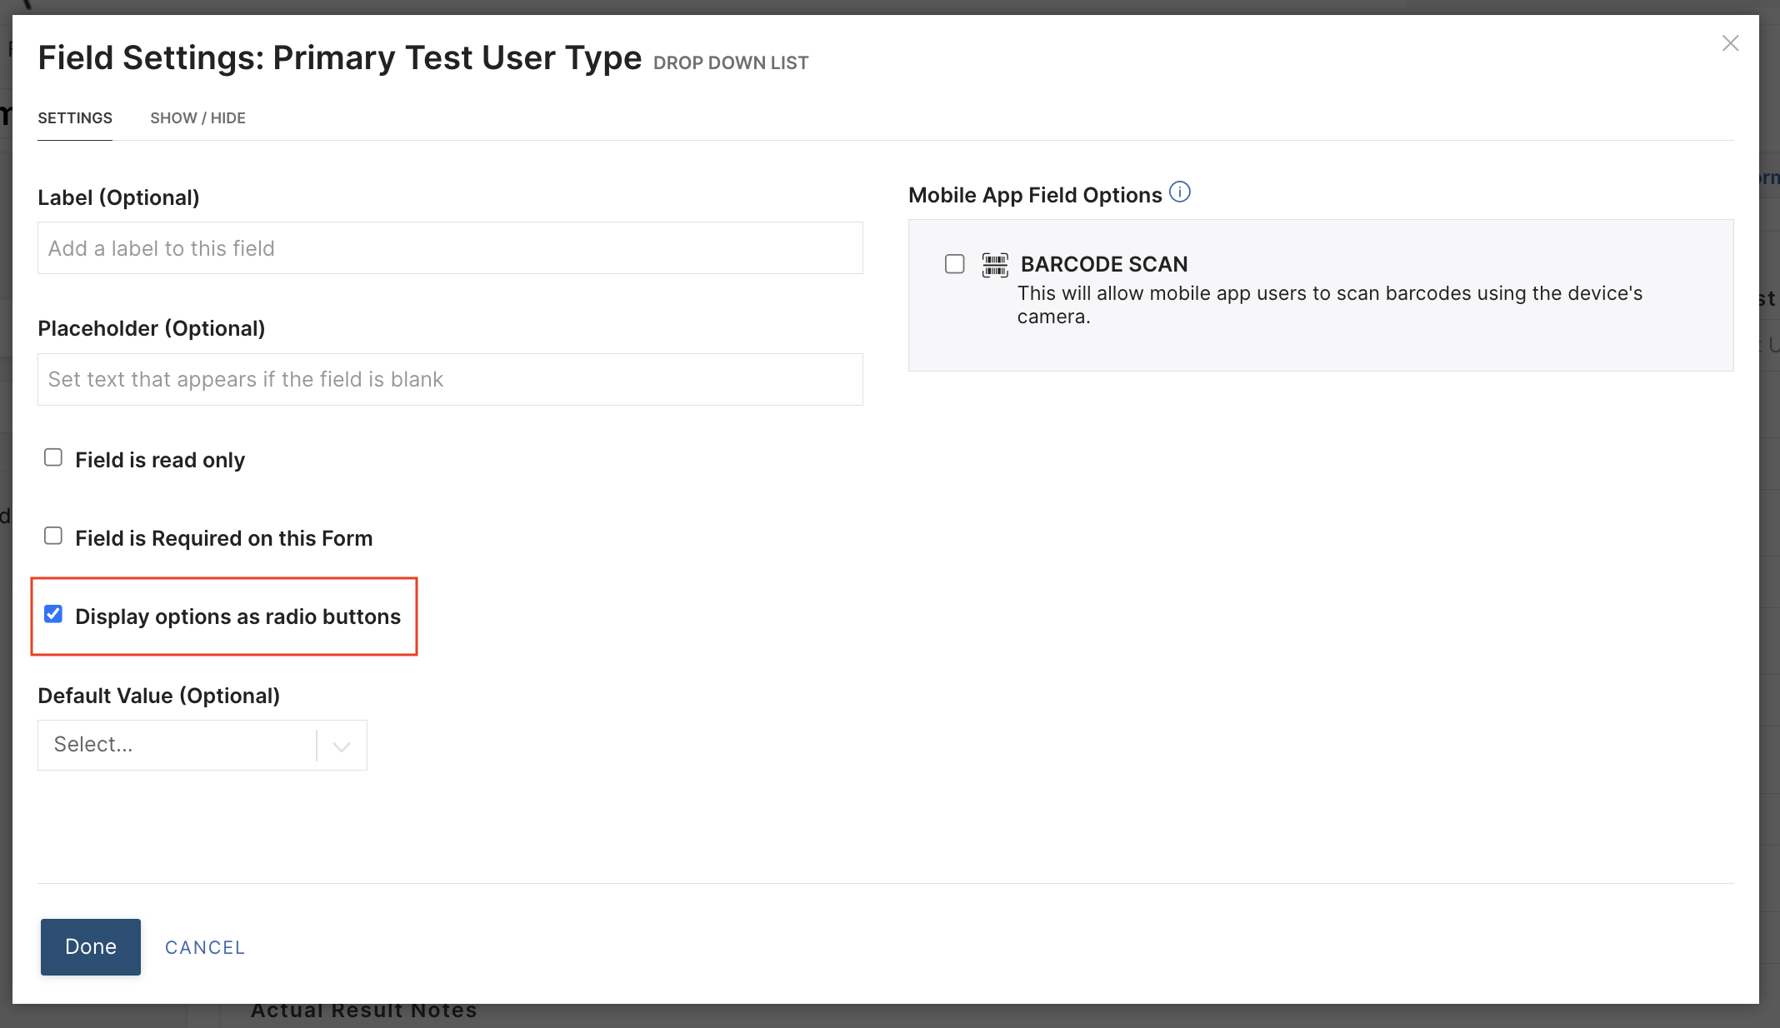The height and width of the screenshot is (1028, 1780).
Task: Toggle Field is Required on this Form
Action: click(53, 536)
